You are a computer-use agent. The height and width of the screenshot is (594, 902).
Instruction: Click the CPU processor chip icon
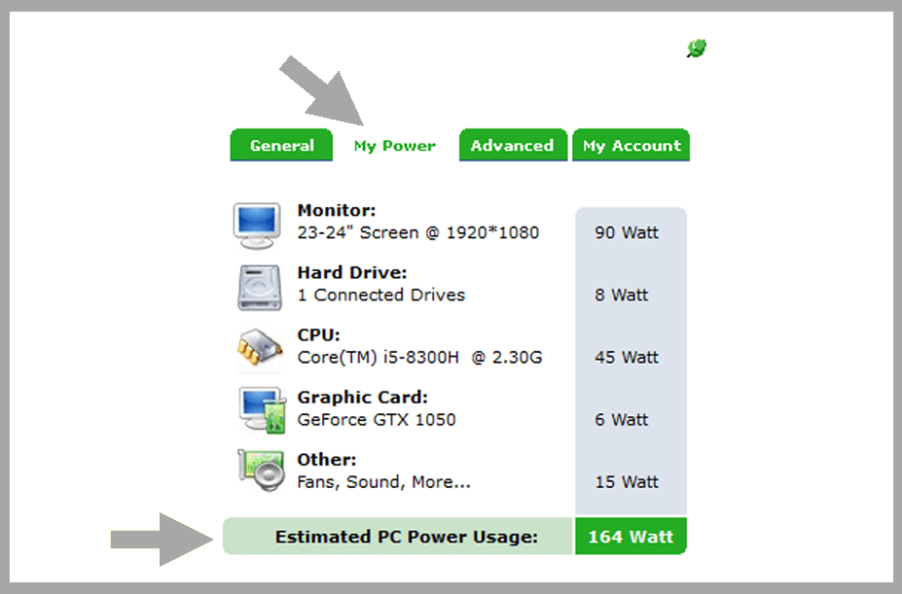tap(257, 347)
